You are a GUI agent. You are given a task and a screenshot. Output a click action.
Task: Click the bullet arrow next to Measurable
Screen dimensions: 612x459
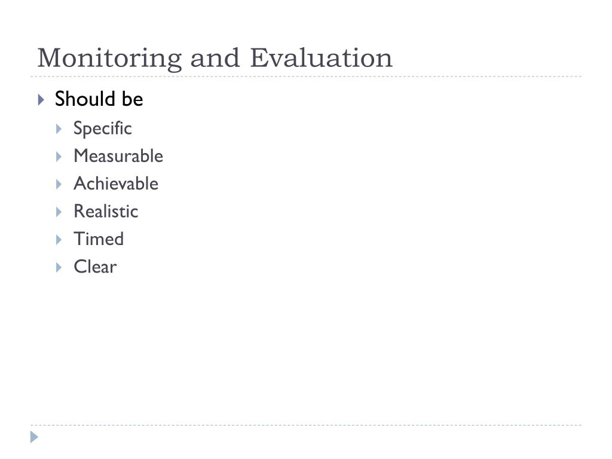59,157
